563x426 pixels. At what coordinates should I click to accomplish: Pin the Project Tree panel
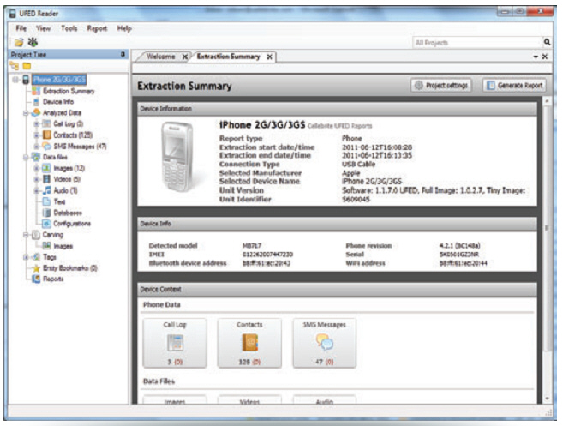123,54
